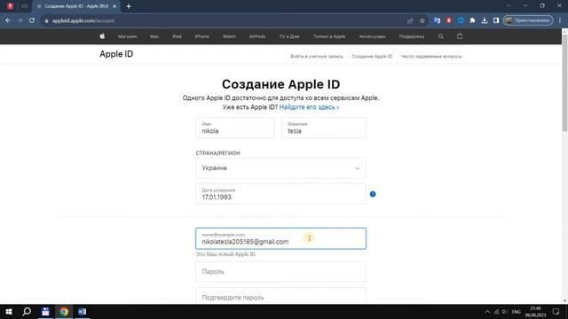
Task: Open the system volume icon
Action: [x=505, y=312]
